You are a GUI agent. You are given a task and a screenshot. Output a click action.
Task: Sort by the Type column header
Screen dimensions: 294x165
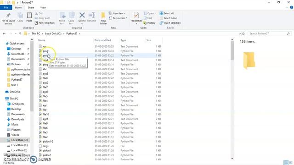124,40
